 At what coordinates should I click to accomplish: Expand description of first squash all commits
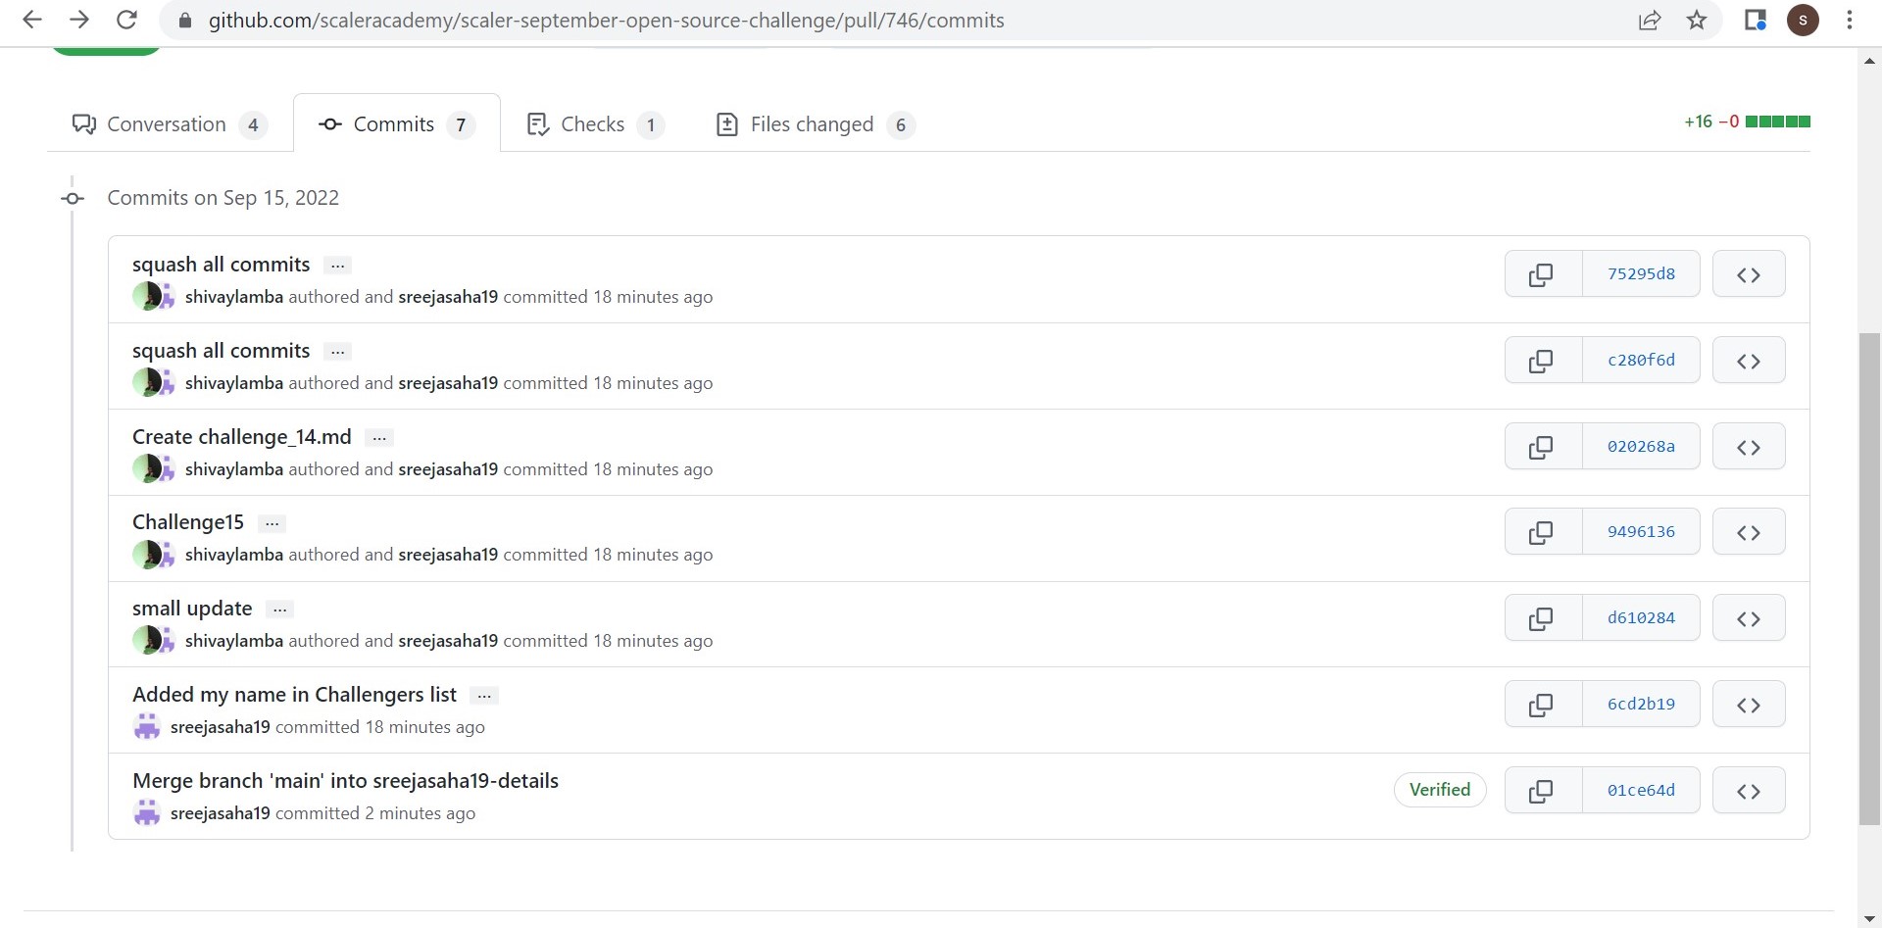(337, 266)
